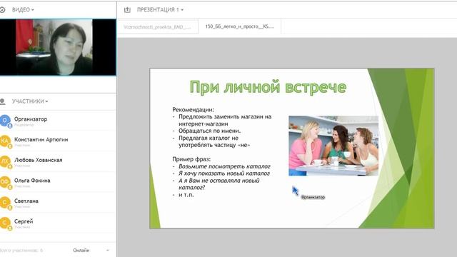Switch to the Vozmozhnosti_proekta tab

coord(157,27)
